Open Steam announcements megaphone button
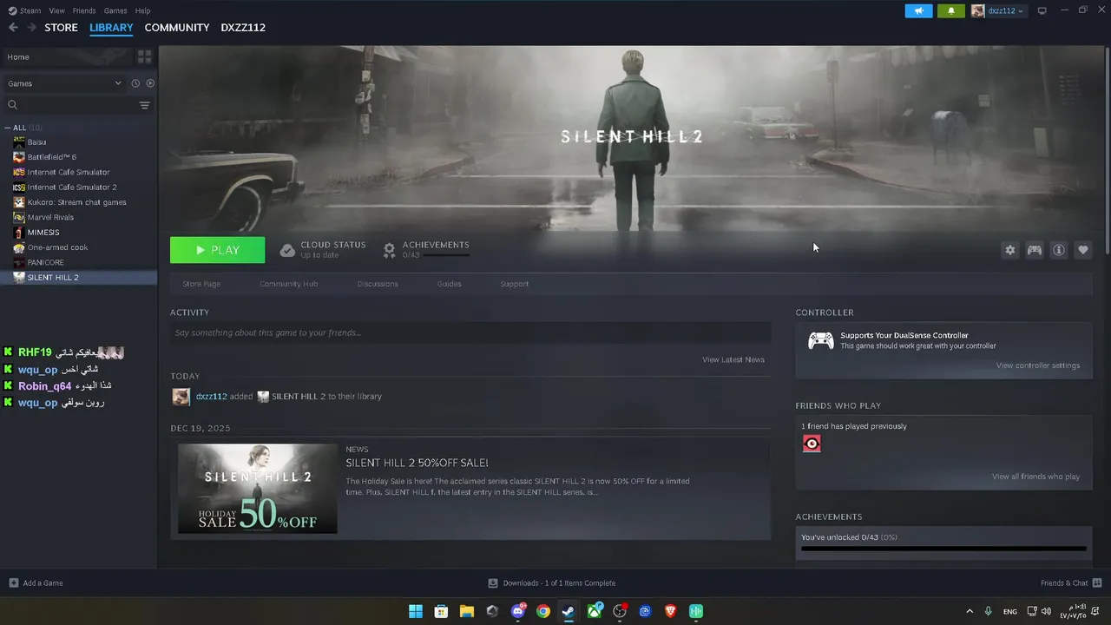Screen dimensions: 1111x625 click(x=918, y=10)
